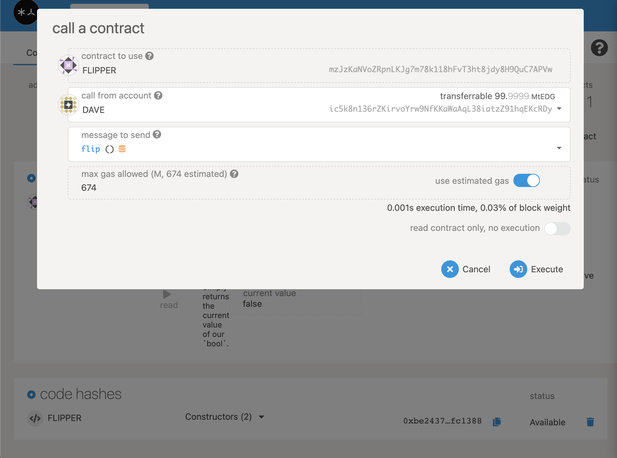This screenshot has height=458, width=617.
Task: Click the help icon beside 'contract to use'
Action: pyautogui.click(x=149, y=56)
